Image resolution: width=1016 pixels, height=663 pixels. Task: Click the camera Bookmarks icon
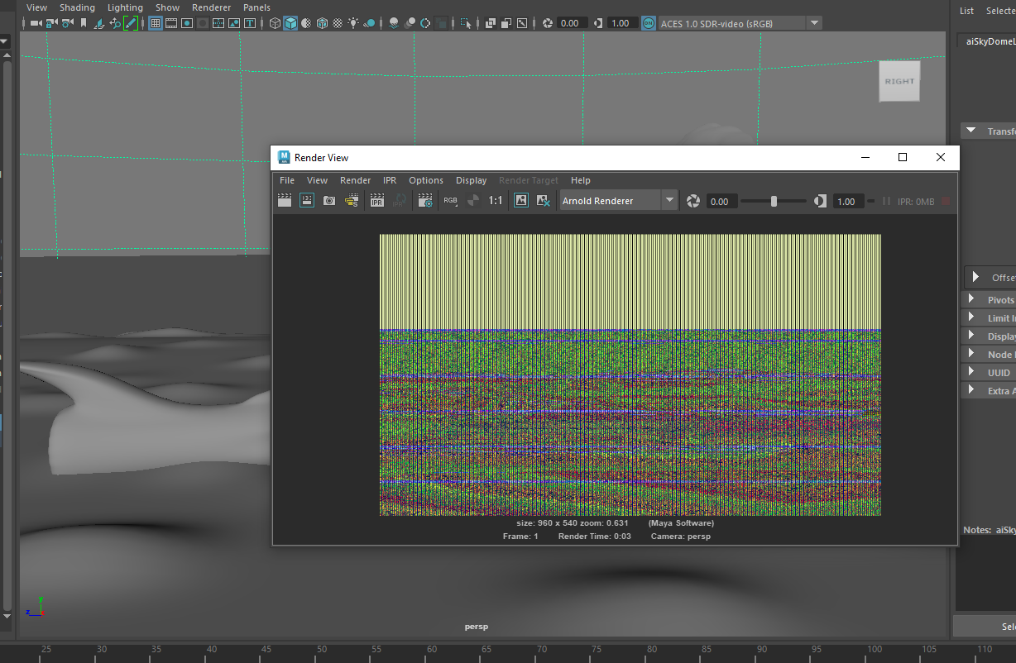[x=83, y=23]
